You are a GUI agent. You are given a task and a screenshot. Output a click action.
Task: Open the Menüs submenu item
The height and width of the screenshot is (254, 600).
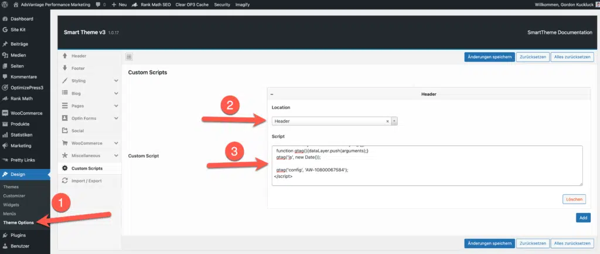click(x=9, y=214)
